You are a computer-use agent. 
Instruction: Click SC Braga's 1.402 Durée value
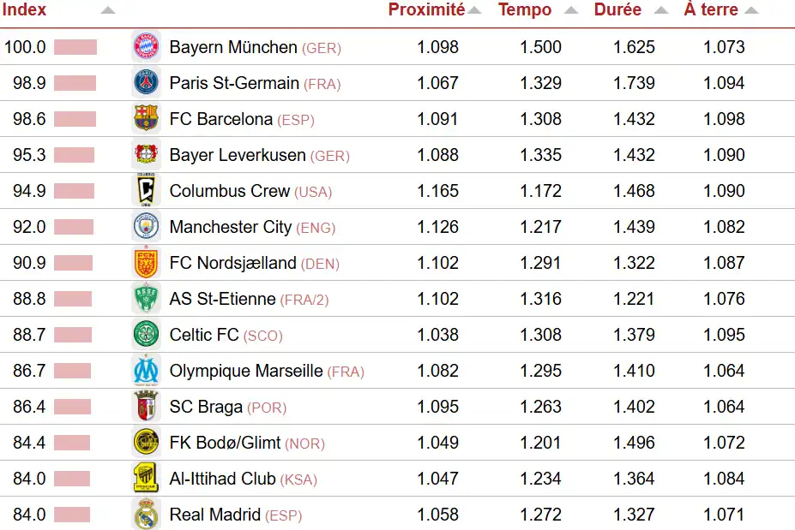pos(634,407)
